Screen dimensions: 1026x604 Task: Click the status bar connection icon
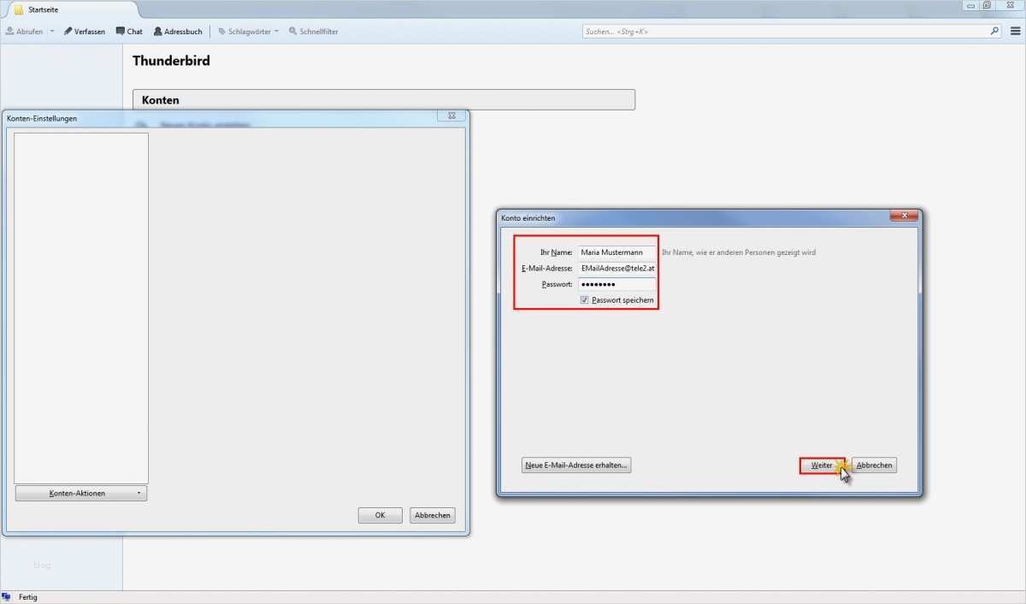click(x=7, y=597)
